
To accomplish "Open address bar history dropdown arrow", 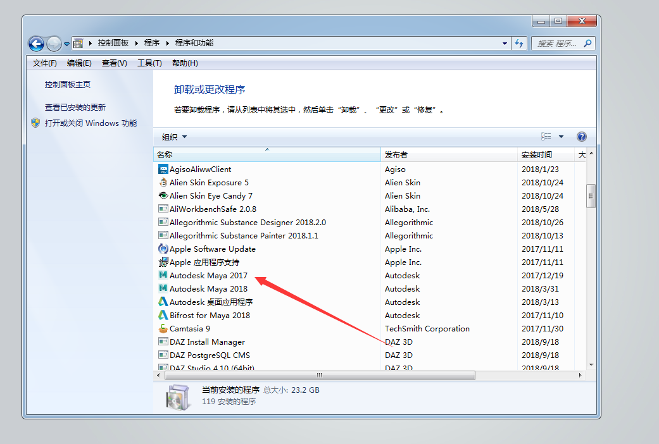I will (x=505, y=44).
